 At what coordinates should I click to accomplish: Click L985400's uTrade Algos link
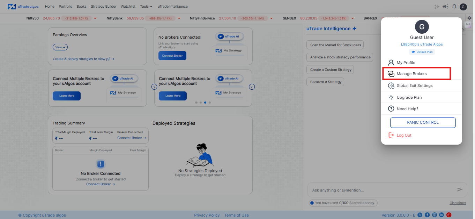[x=422, y=44]
